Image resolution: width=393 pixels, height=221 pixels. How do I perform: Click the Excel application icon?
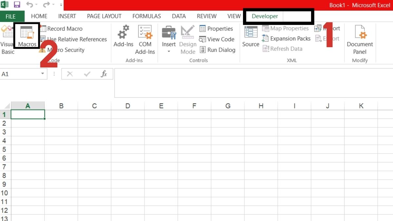tap(5, 5)
